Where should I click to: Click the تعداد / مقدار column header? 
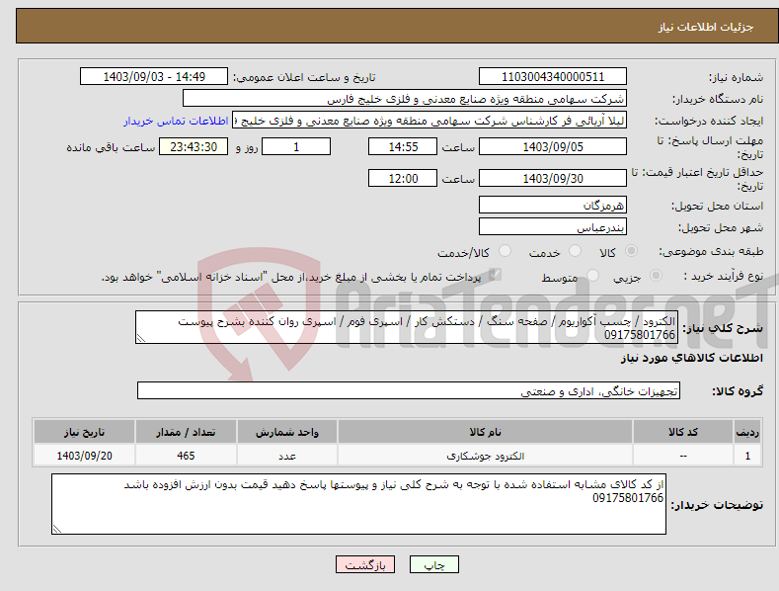click(186, 432)
